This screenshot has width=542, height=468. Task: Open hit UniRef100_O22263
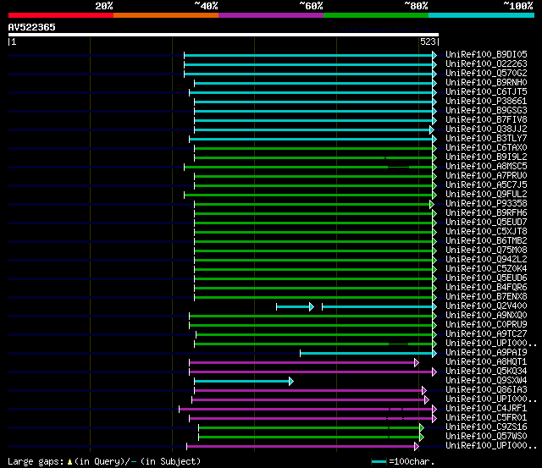[x=486, y=64]
